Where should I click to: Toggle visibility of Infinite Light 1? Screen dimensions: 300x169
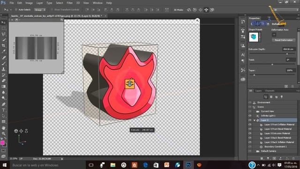250,116
